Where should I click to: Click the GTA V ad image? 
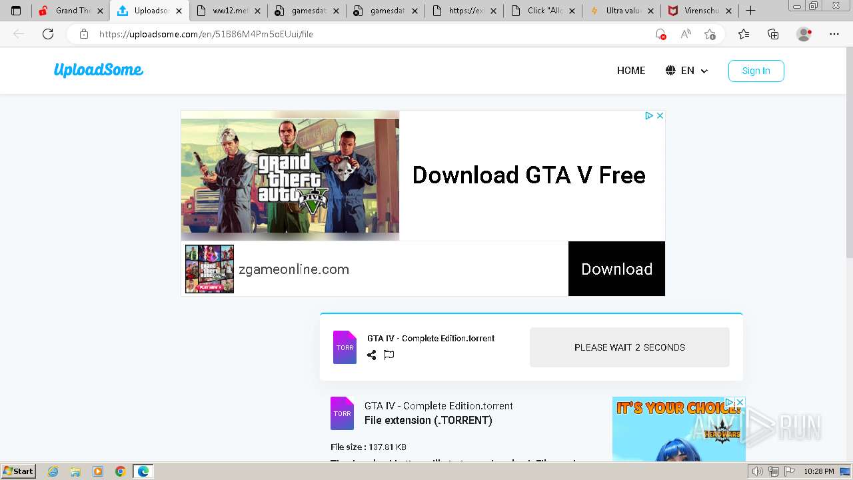click(290, 175)
